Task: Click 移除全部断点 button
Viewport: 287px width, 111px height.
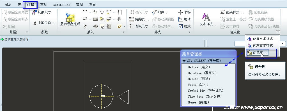Action: (15, 19)
